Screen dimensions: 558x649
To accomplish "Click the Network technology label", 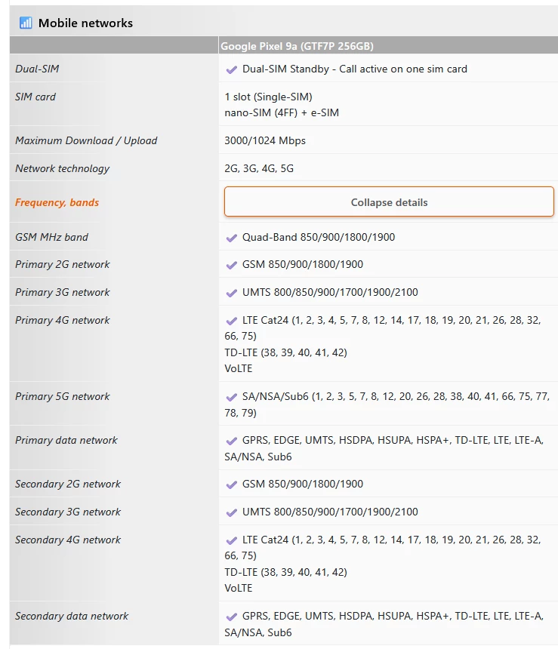I will (63, 169).
